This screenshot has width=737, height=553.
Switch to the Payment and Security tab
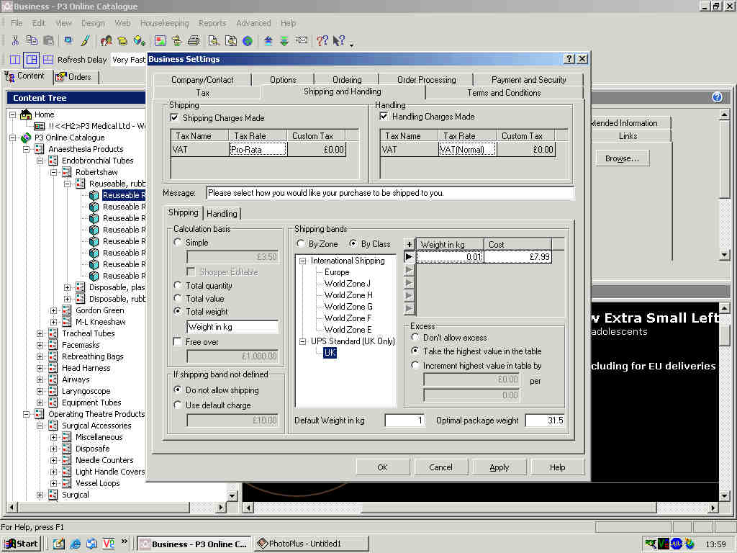[528, 80]
